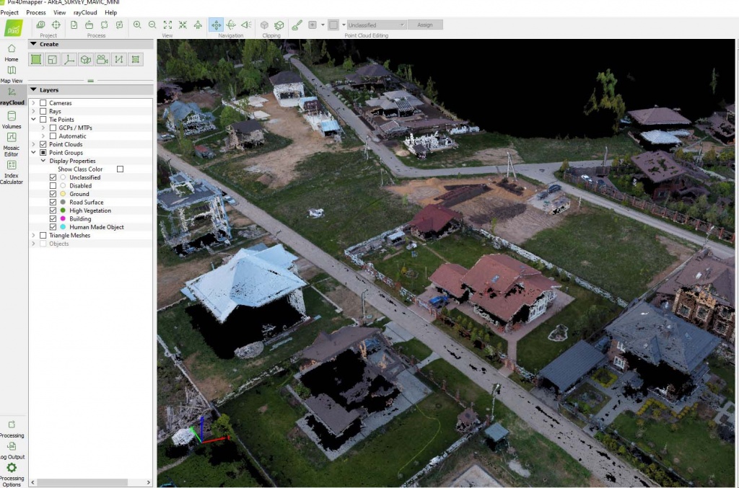Uncheck the High Vegetation point group

click(53, 210)
